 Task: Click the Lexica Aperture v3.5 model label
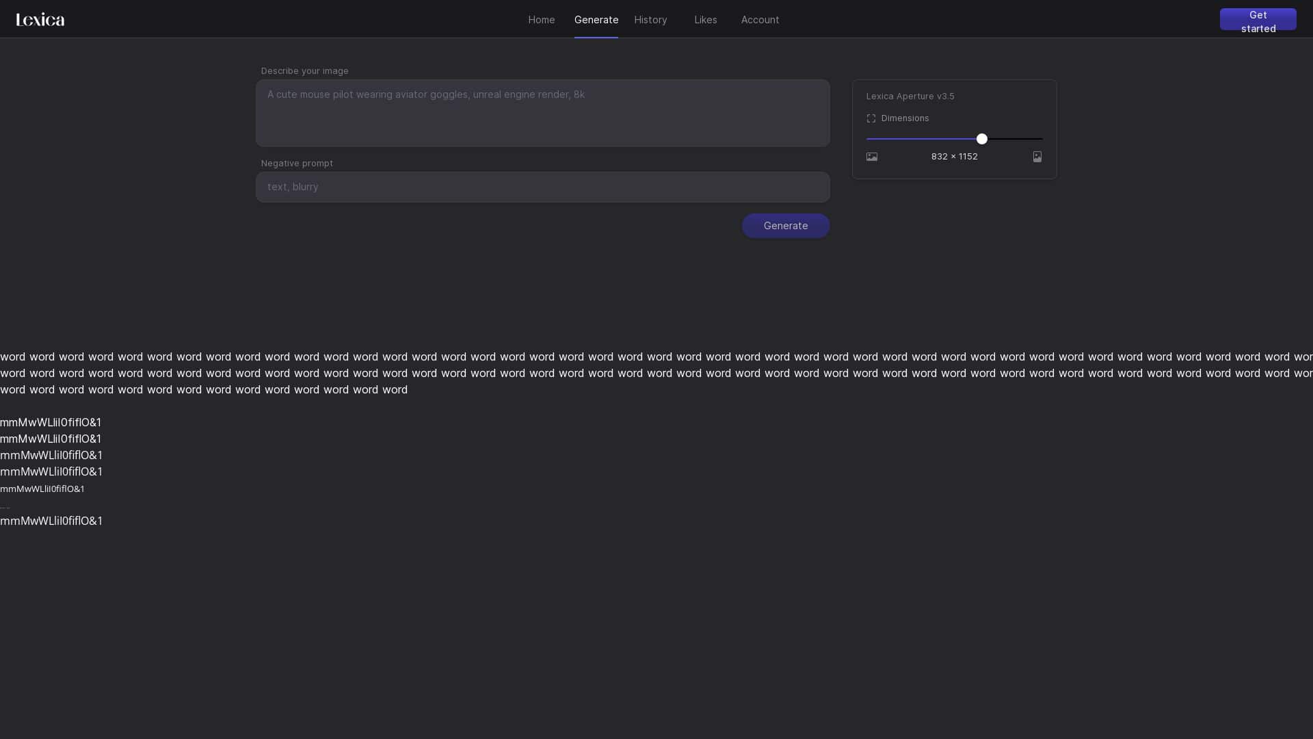tap(910, 96)
